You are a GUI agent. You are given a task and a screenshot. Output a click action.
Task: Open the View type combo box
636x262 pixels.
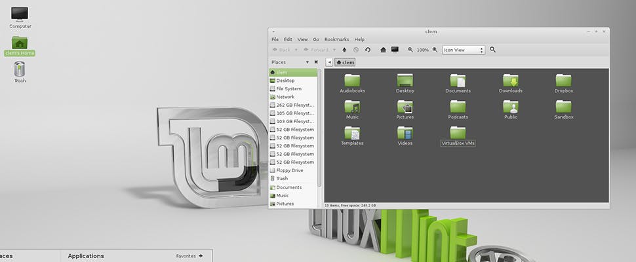click(x=463, y=50)
